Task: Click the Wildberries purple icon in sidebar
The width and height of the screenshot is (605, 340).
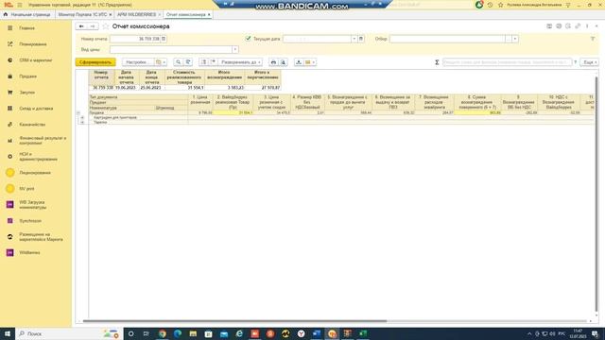Action: click(10, 252)
